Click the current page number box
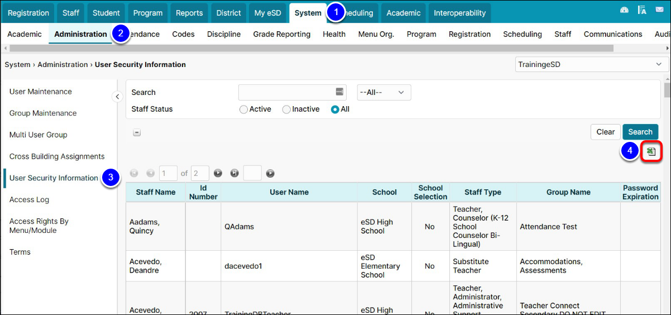 coord(168,174)
